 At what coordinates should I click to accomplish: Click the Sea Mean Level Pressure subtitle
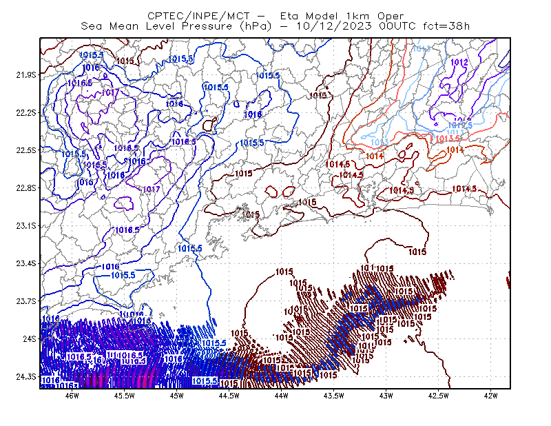(x=275, y=26)
